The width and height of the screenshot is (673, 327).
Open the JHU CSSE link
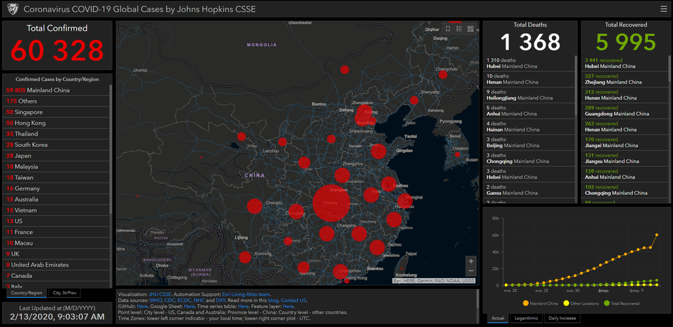coord(158,295)
